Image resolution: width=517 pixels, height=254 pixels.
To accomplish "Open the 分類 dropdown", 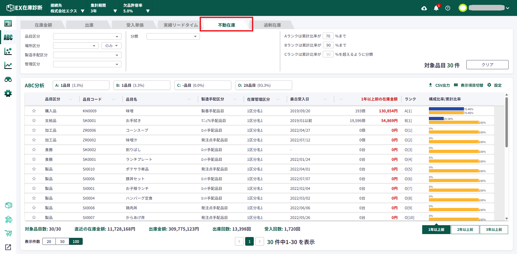I will pos(173,36).
